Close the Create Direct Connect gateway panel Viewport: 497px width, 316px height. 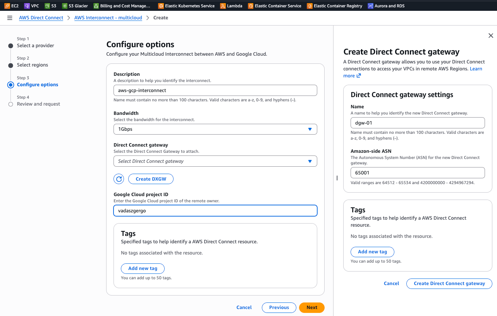point(491,36)
